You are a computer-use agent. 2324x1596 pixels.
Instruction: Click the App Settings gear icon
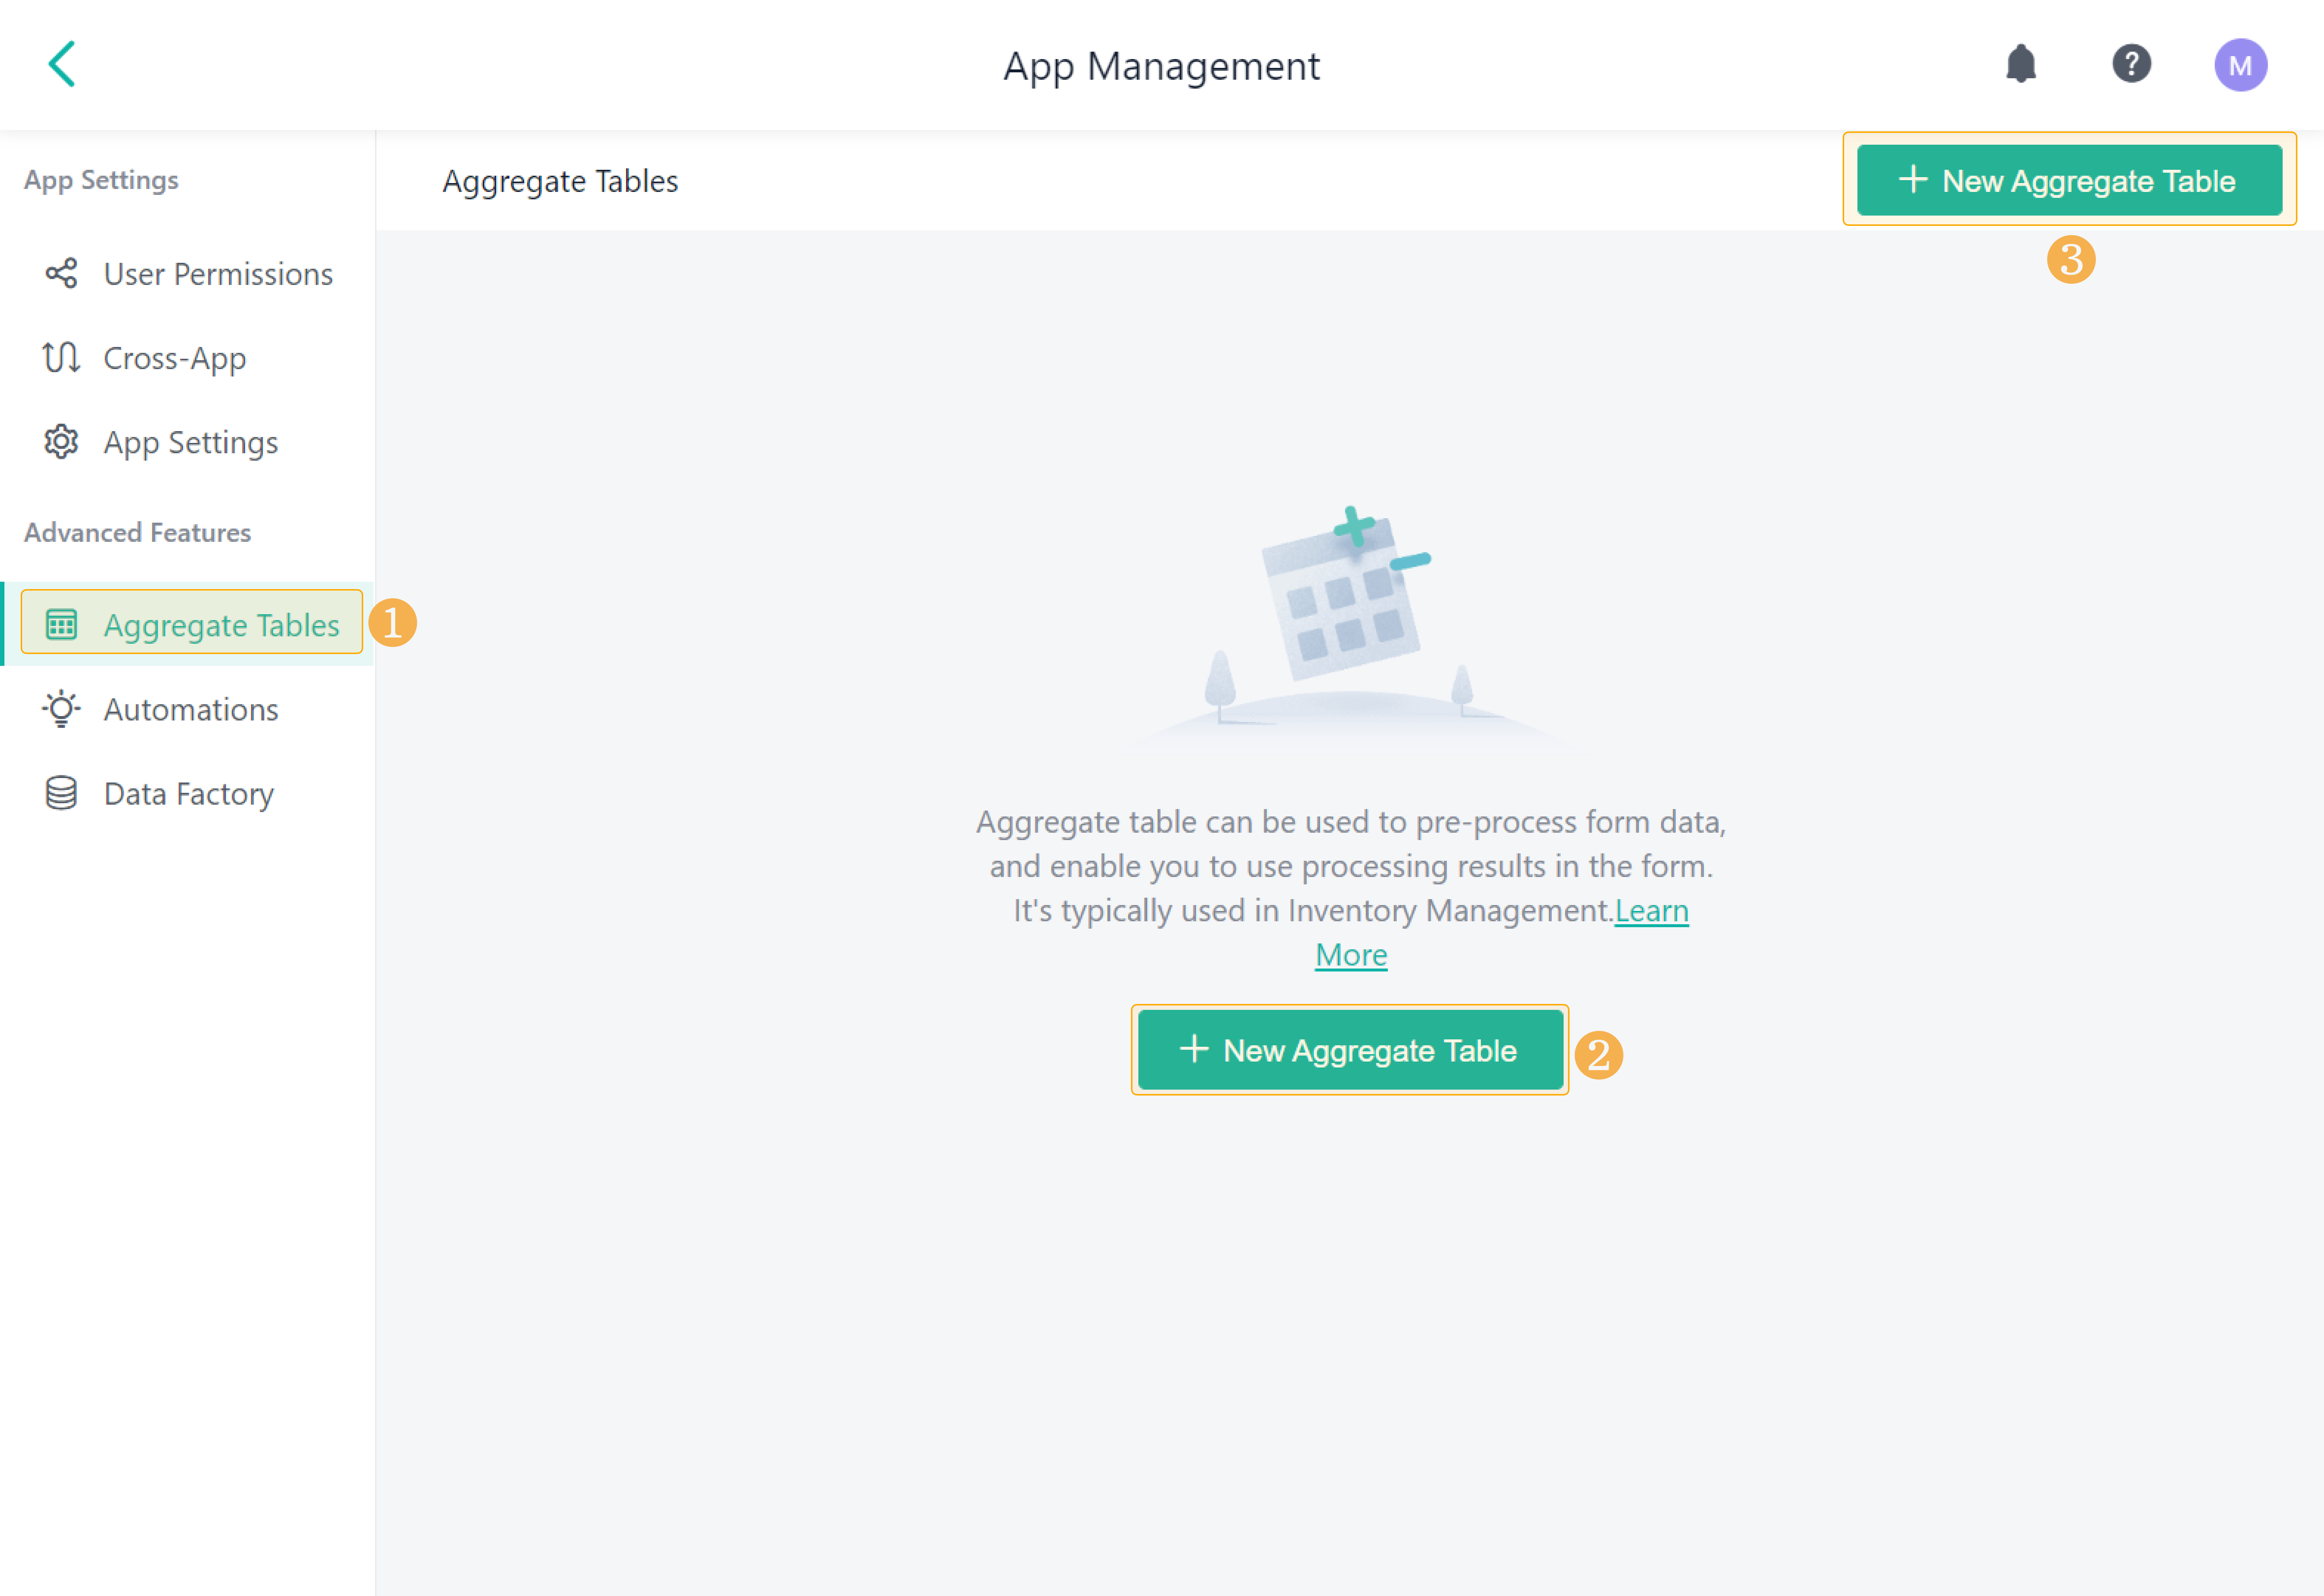(x=61, y=442)
